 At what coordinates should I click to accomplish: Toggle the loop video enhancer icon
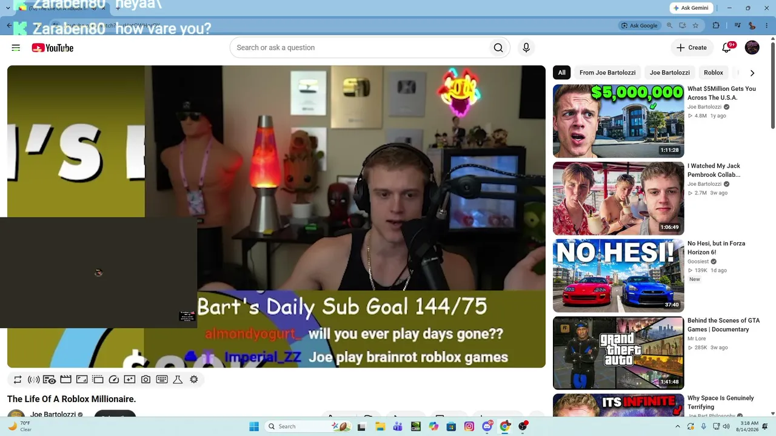pyautogui.click(x=18, y=380)
